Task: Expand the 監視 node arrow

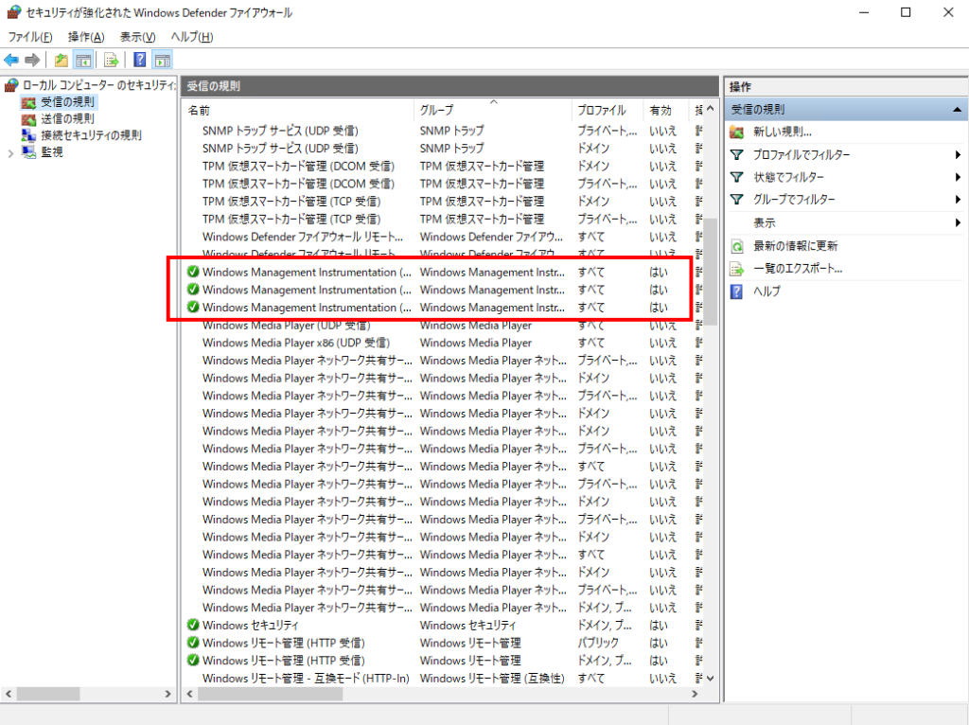Action: tap(10, 153)
